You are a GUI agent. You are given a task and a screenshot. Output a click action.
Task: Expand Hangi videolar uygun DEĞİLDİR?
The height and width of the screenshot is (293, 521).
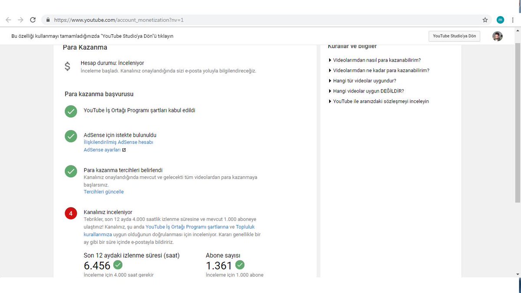tap(366, 91)
